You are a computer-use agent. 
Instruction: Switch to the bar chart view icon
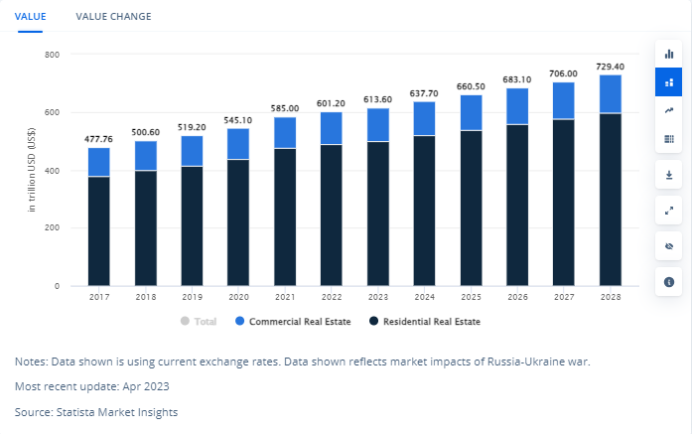tap(668, 54)
